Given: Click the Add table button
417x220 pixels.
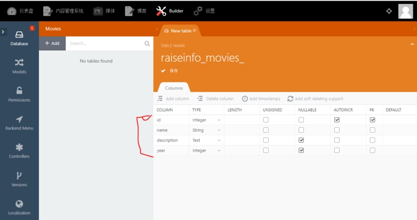Looking at the screenshot, I should 53,43.
